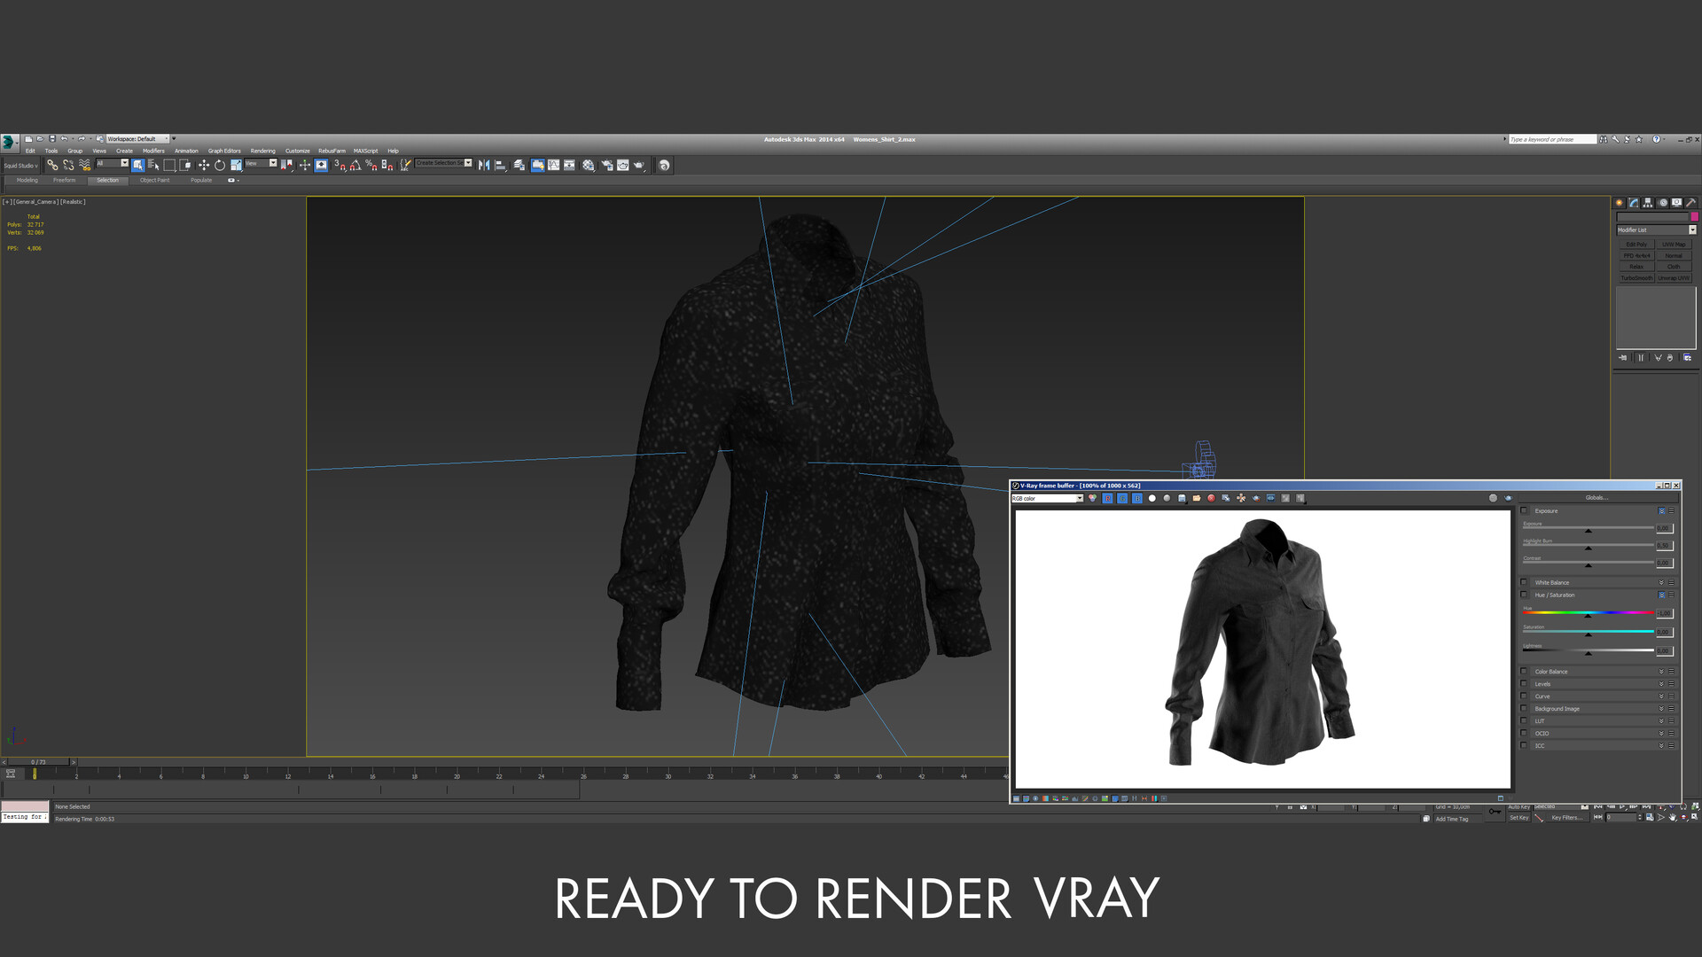
Task: Switch to the Utilities hammer panel
Action: tap(1691, 203)
